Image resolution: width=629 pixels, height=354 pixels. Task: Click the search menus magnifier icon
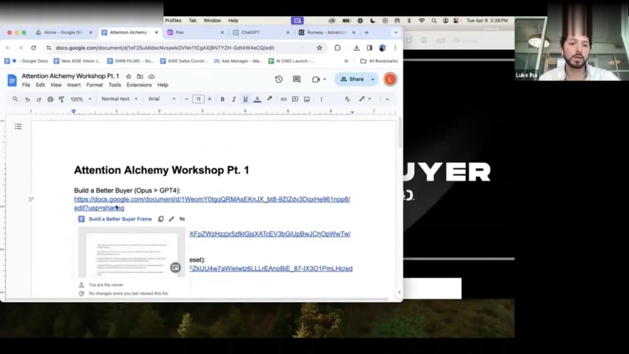click(15, 99)
